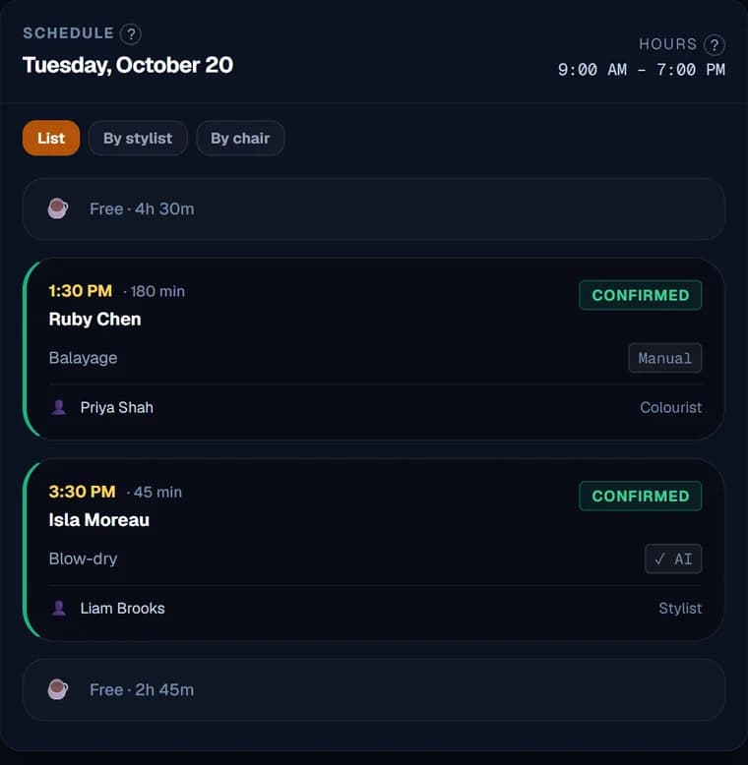Click the coffee cup icon in 4h 30m free slot
Viewport: 748px width, 765px height.
pyautogui.click(x=58, y=208)
